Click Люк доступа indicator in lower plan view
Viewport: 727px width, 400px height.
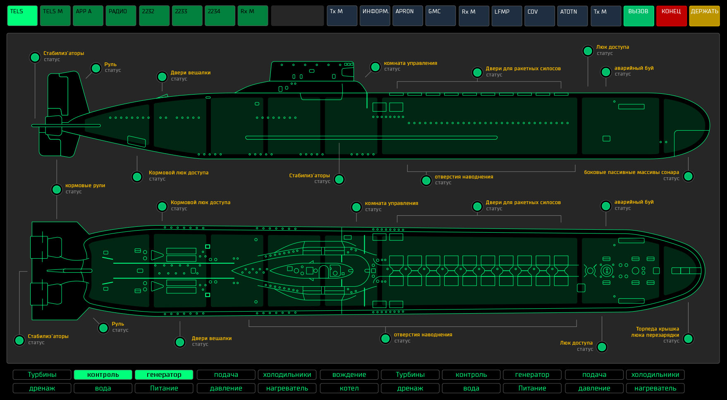pyautogui.click(x=602, y=347)
